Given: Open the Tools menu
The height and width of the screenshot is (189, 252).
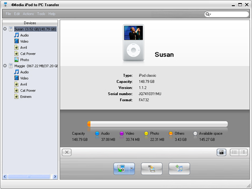Looking at the screenshot, I should click(41, 14).
